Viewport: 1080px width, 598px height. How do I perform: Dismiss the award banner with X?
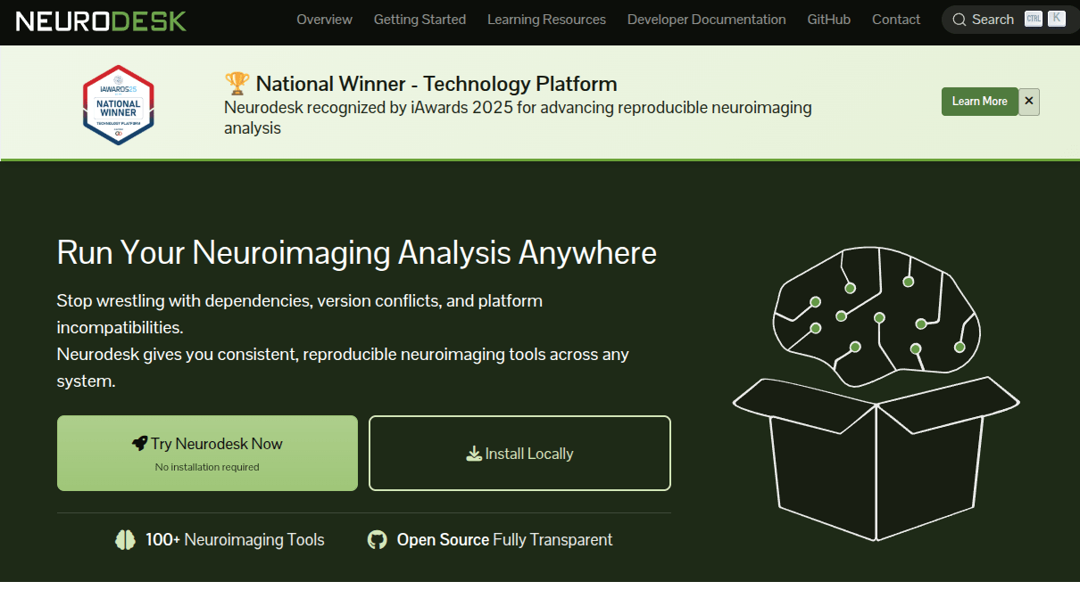(1029, 102)
